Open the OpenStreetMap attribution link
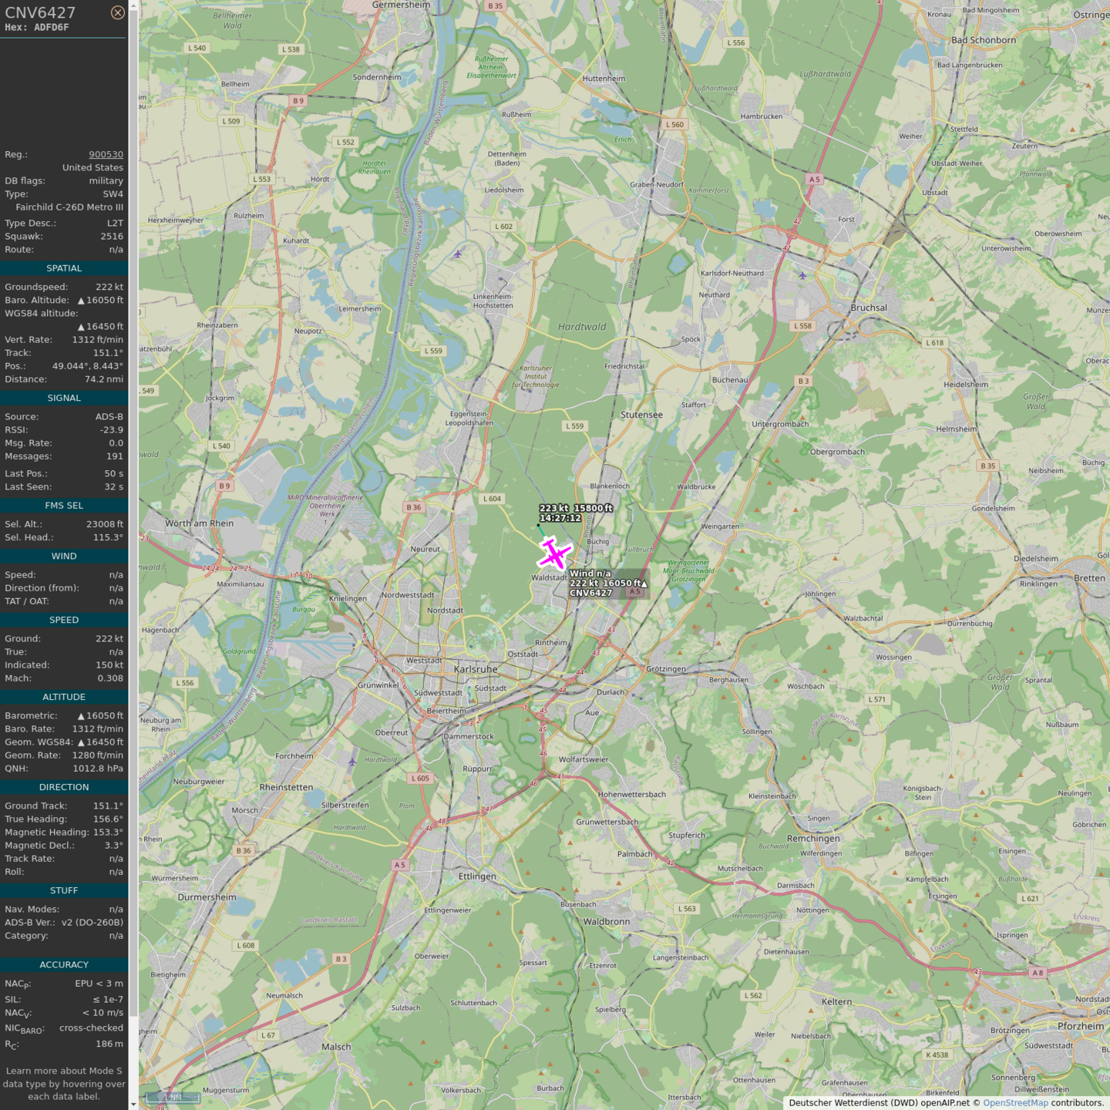Image resolution: width=1110 pixels, height=1110 pixels. click(x=1014, y=1102)
